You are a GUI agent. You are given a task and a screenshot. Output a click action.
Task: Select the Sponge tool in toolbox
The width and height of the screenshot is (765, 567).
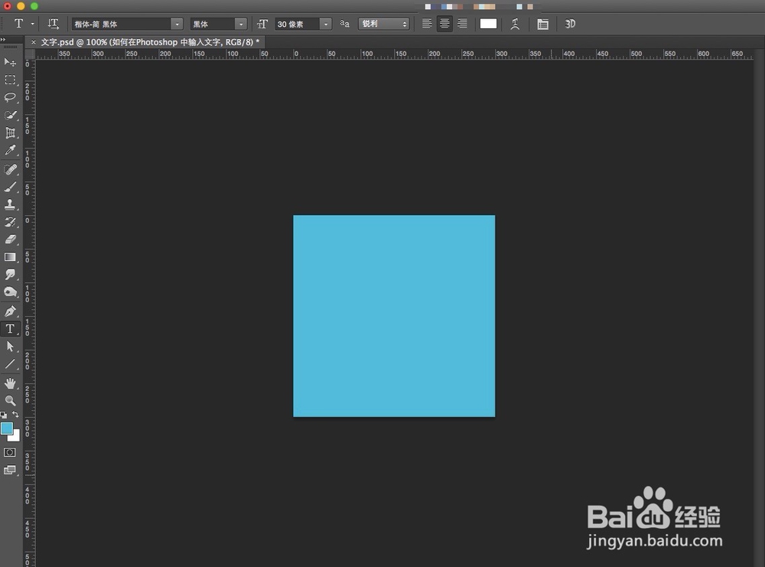pos(10,292)
